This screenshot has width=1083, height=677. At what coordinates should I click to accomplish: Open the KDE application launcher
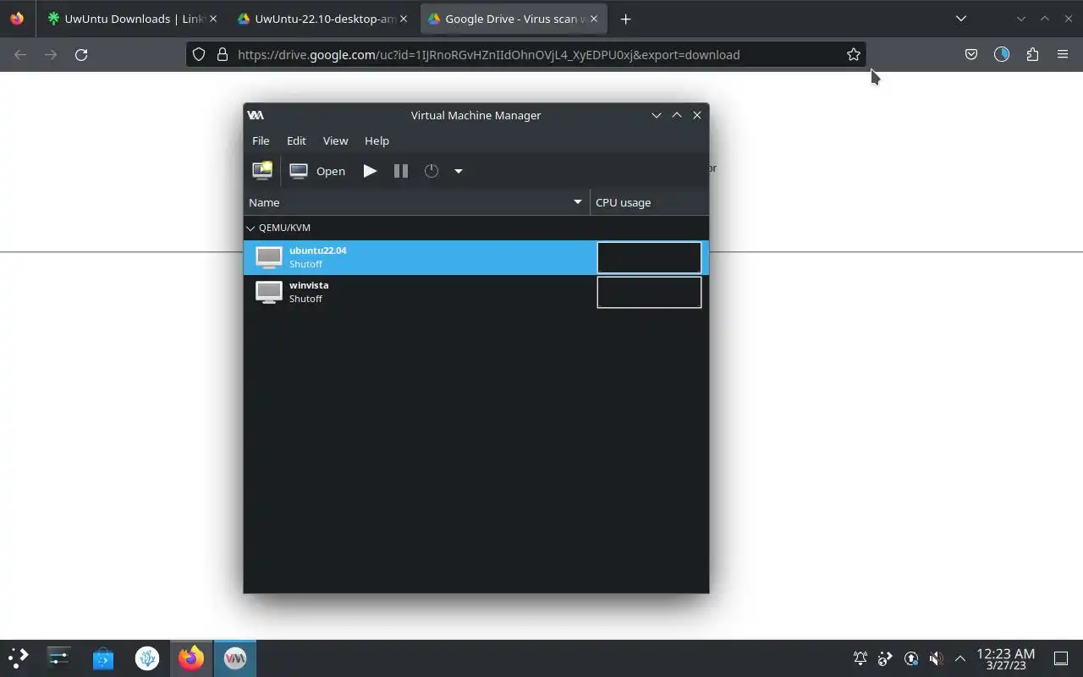coord(19,658)
